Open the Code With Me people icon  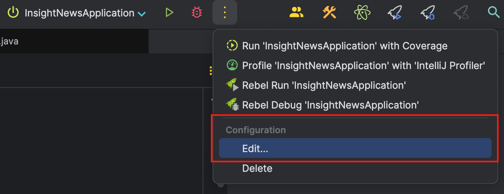coord(296,13)
